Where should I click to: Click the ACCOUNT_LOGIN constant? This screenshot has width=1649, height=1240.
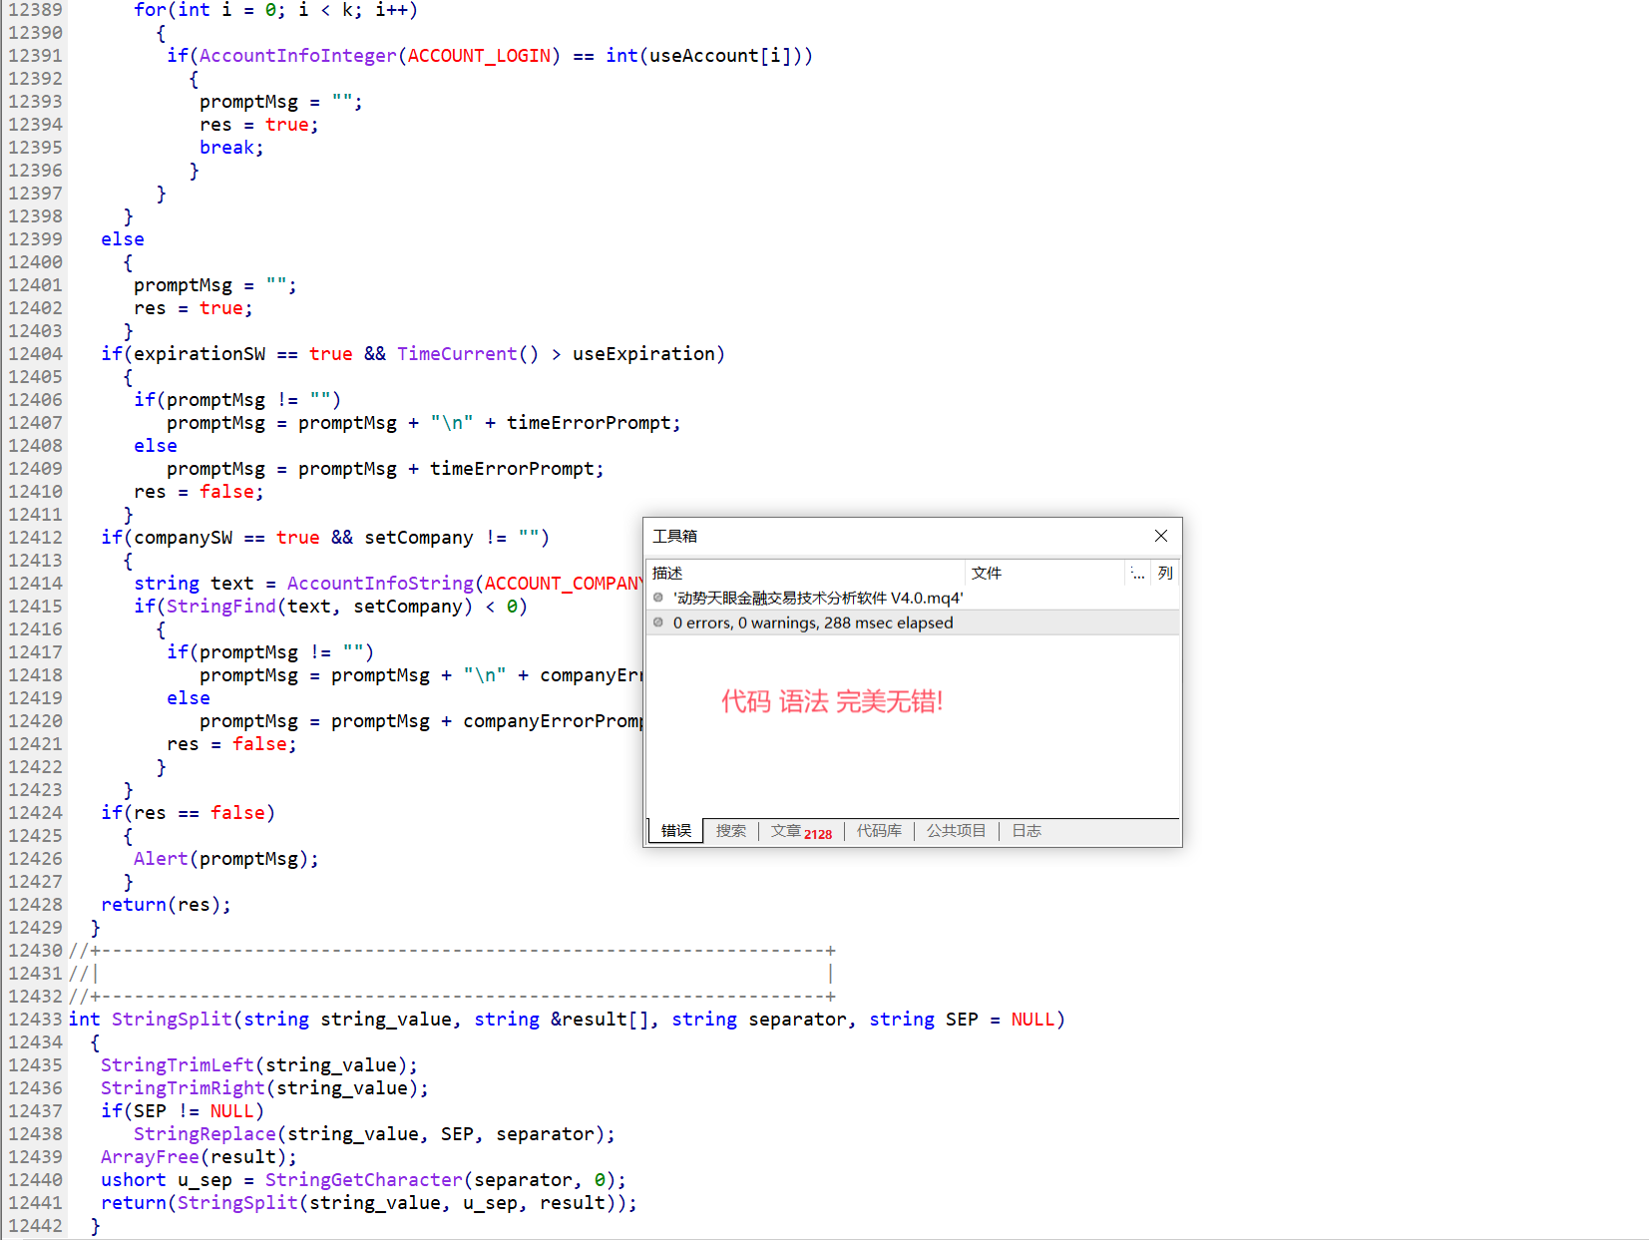tap(479, 56)
